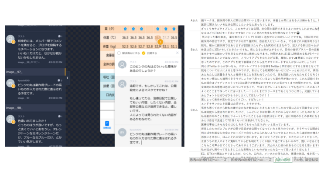Click the first blue star icon in 薬(夕) row
Image resolution: width=321 pixels, height=180 pixels.
pos(126,29)
